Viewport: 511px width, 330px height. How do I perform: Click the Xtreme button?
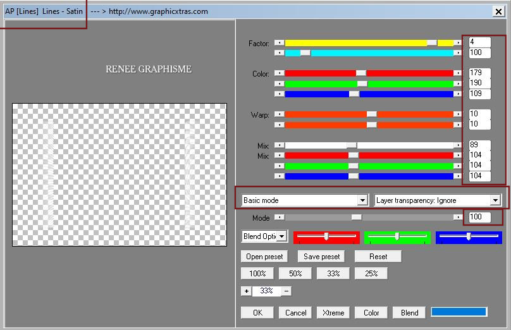click(333, 313)
